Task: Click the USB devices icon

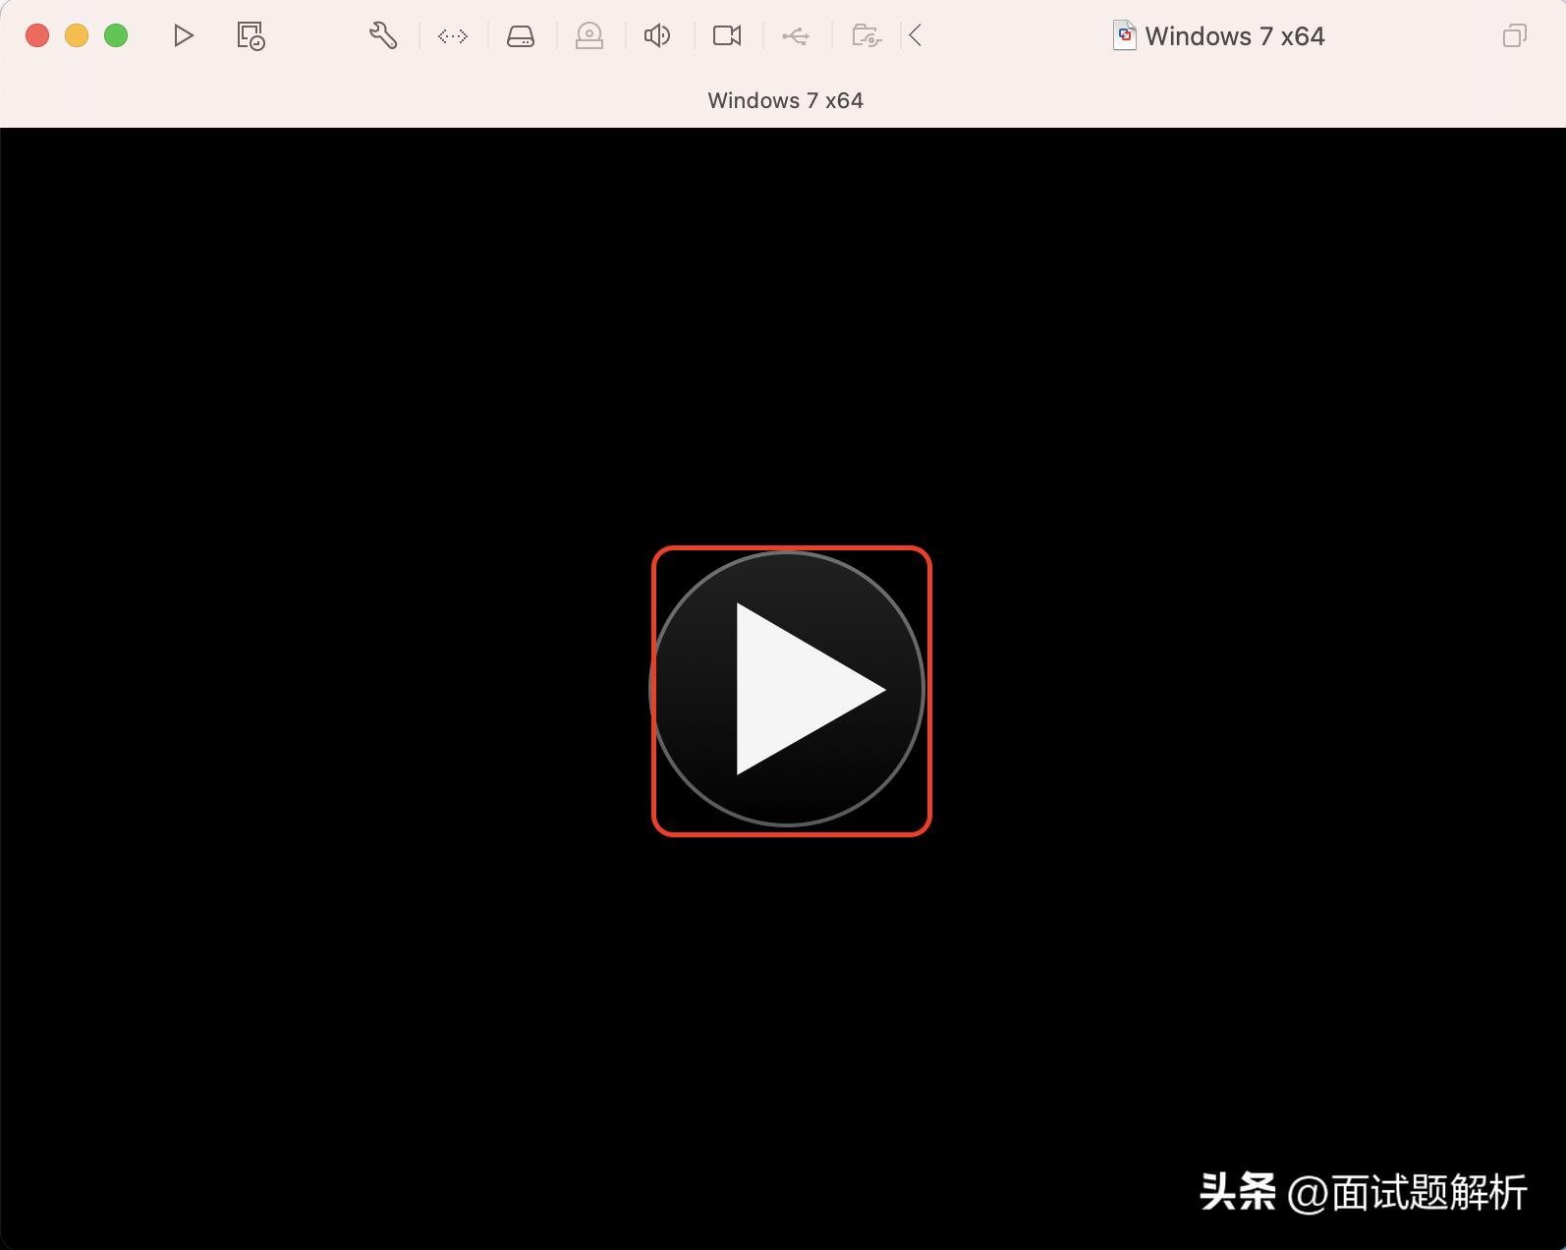Action: (796, 36)
